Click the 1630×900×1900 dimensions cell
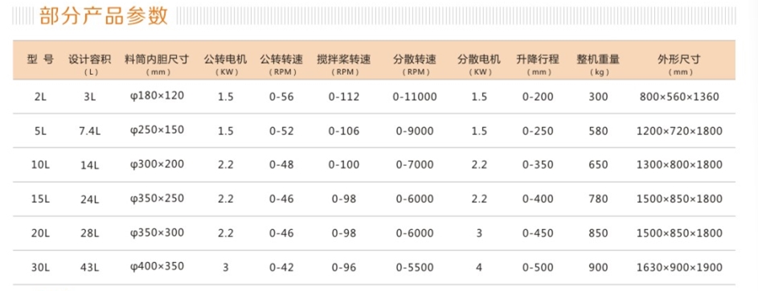This screenshot has width=758, height=291. (x=679, y=268)
